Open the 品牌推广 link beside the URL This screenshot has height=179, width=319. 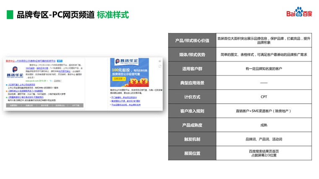(58, 81)
